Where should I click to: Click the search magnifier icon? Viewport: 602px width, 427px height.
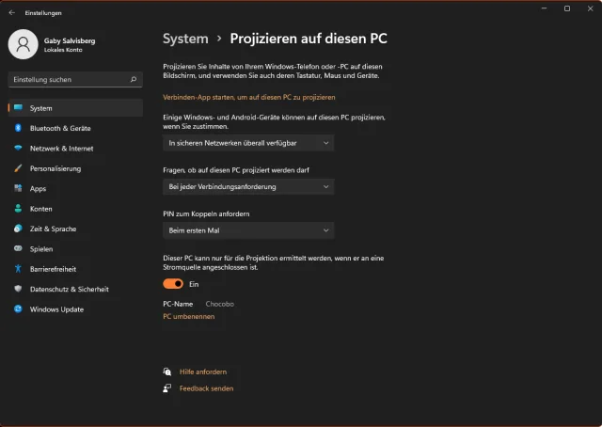[x=134, y=80]
